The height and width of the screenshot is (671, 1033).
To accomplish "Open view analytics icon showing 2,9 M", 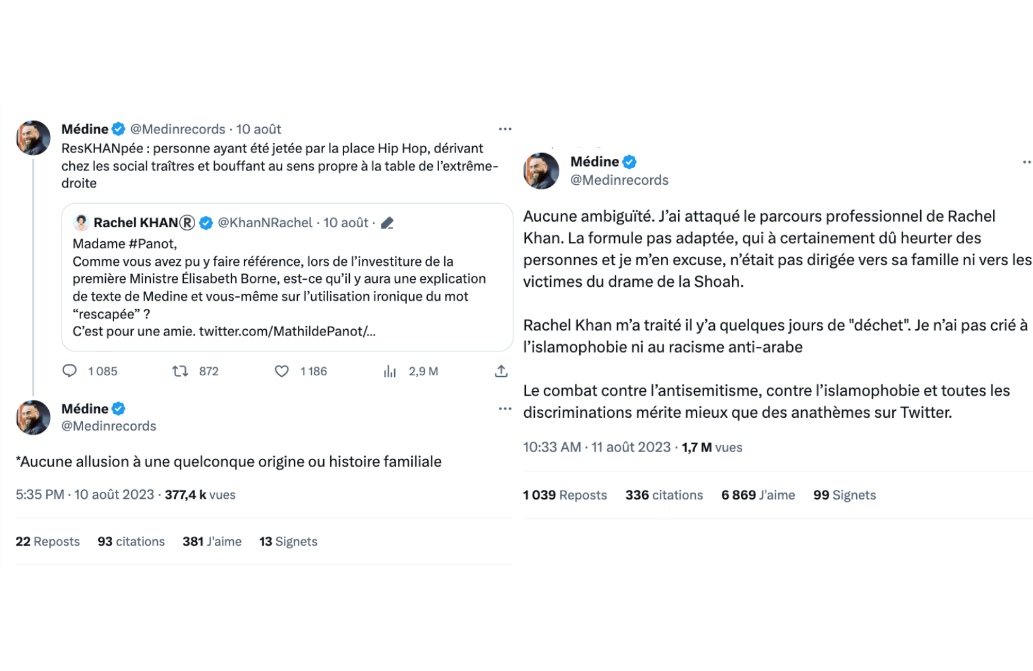I will (x=390, y=371).
